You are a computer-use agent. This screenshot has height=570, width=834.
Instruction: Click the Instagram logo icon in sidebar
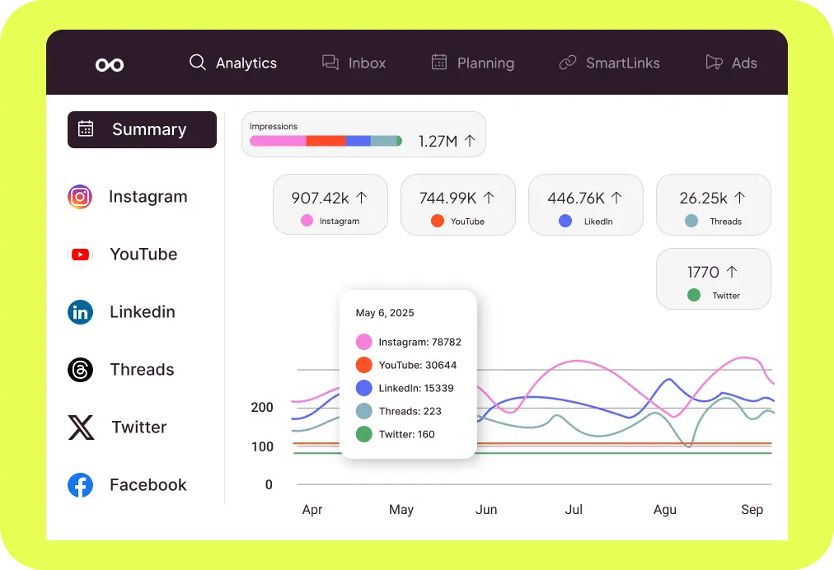tap(80, 197)
